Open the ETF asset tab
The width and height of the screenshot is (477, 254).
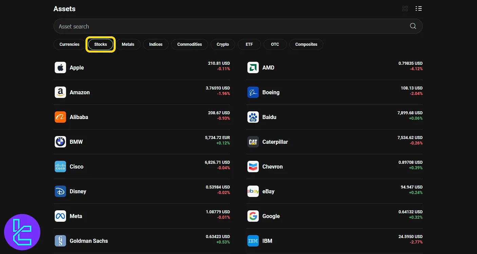249,44
